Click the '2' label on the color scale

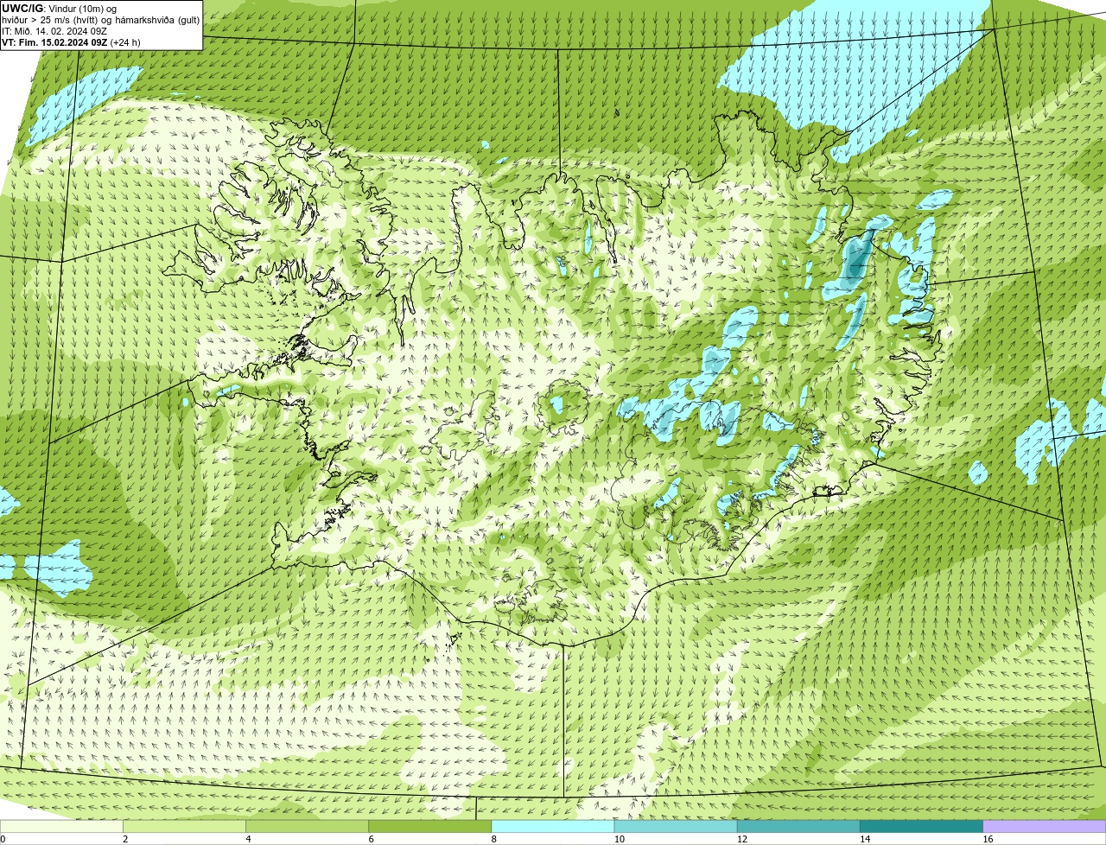125,839
